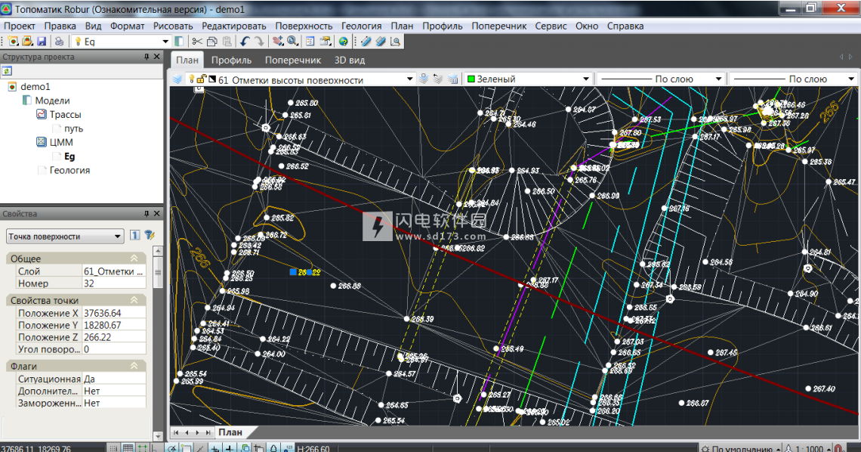This screenshot has height=452, width=861.
Task: Click the redo arrow icon
Action: 258,41
